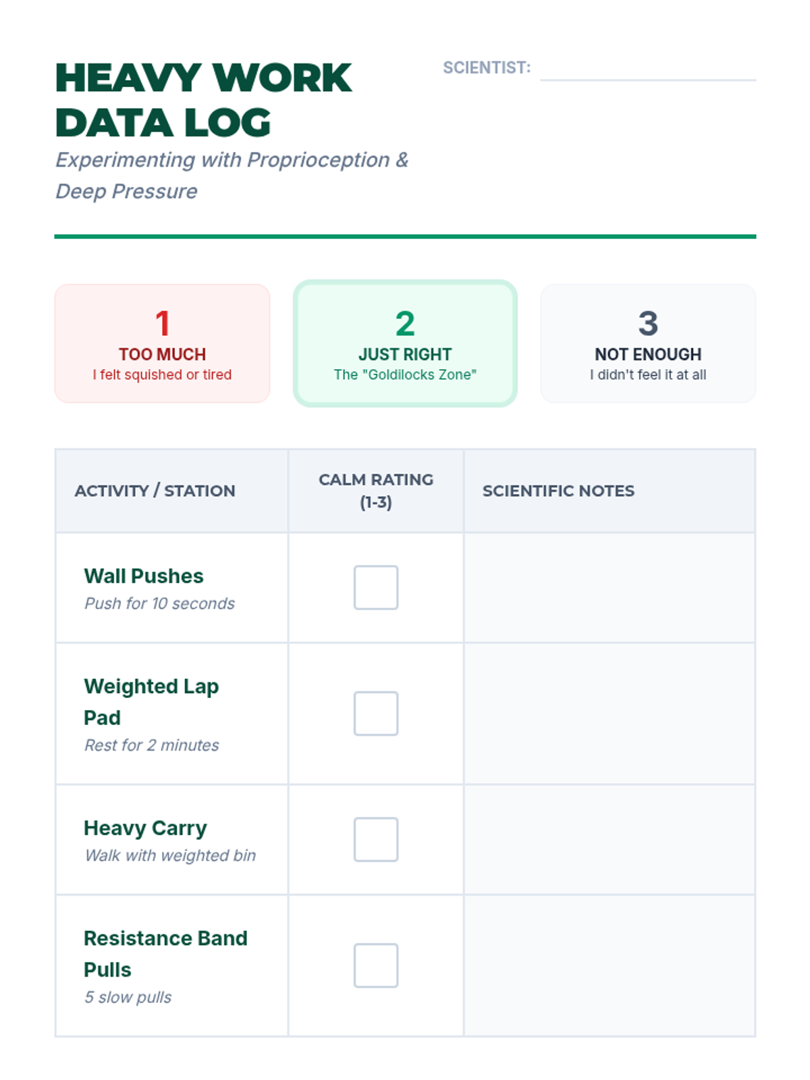
Task: Click the Activity / Station column header
Action: coord(155,491)
